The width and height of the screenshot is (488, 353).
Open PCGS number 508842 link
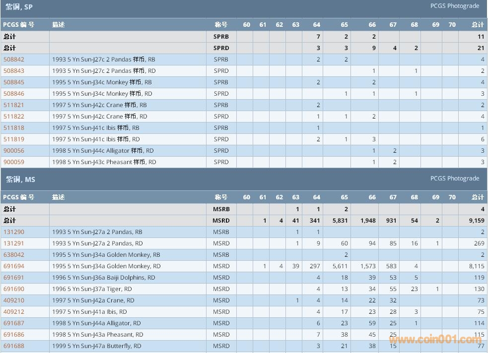click(x=14, y=59)
